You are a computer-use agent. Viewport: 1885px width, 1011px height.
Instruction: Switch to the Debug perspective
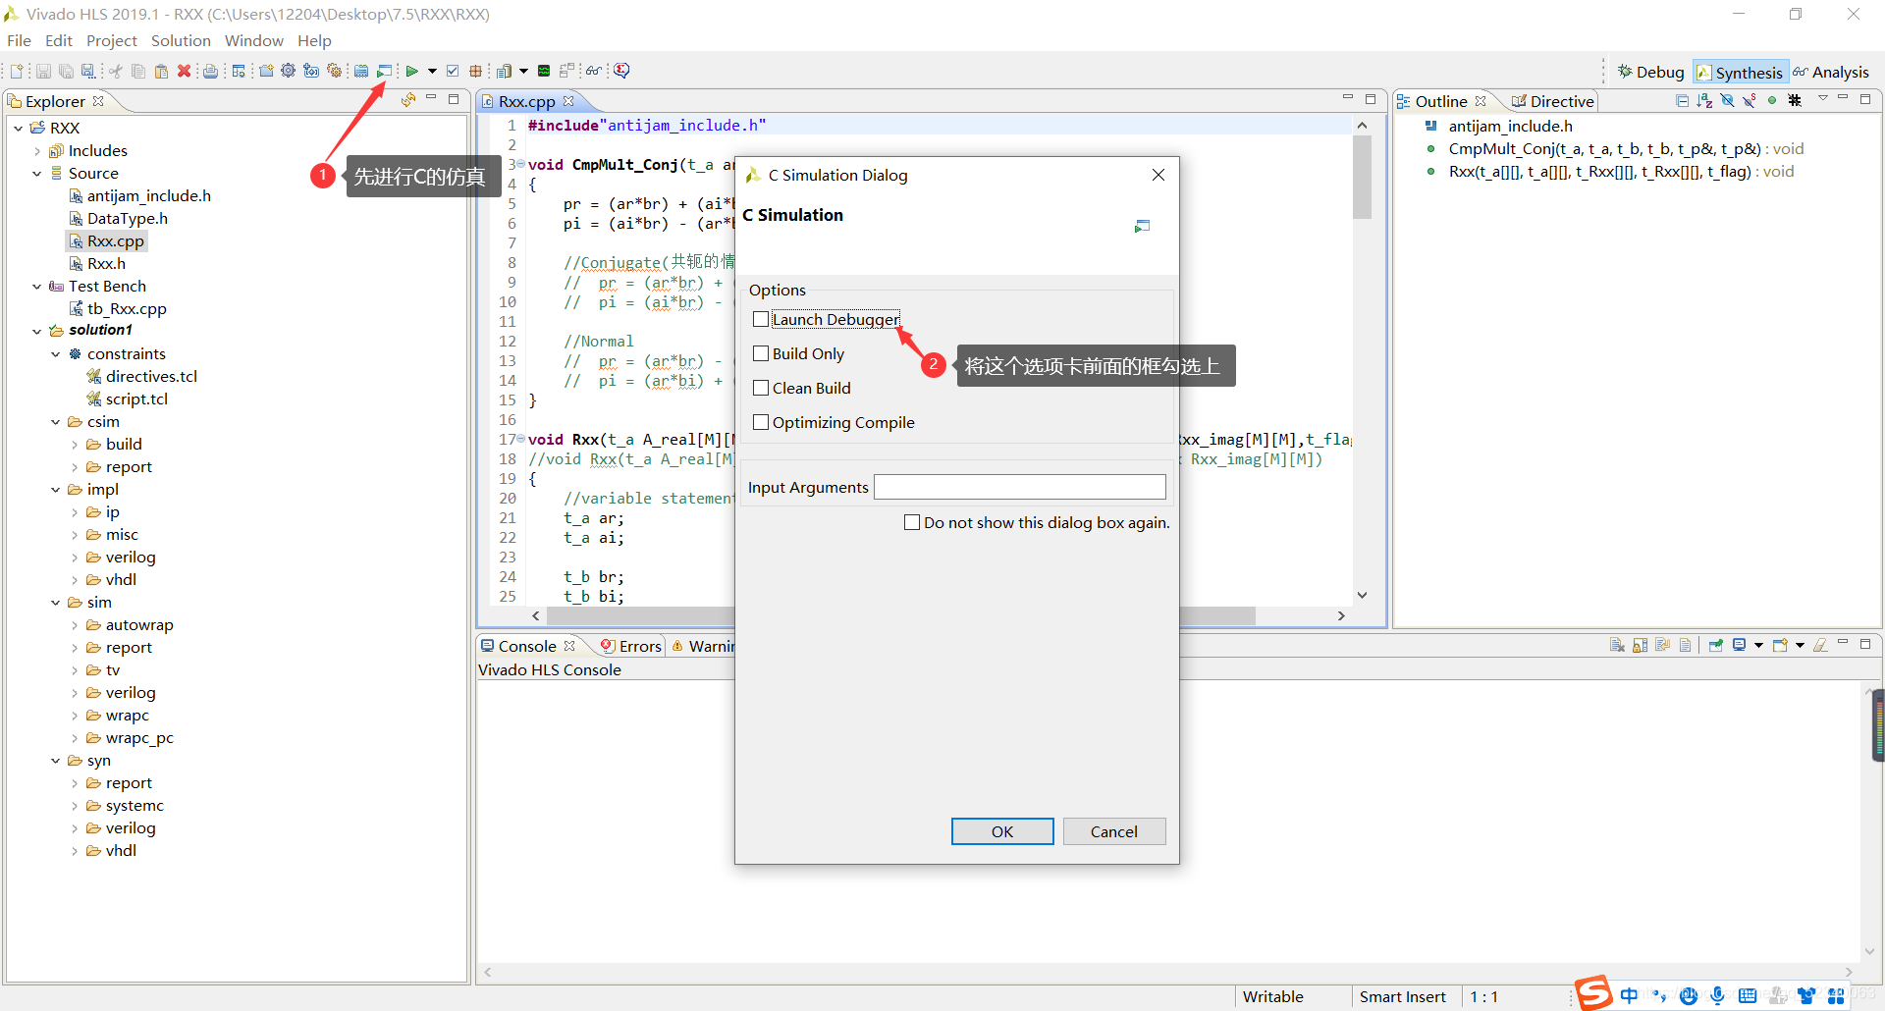[x=1650, y=72]
